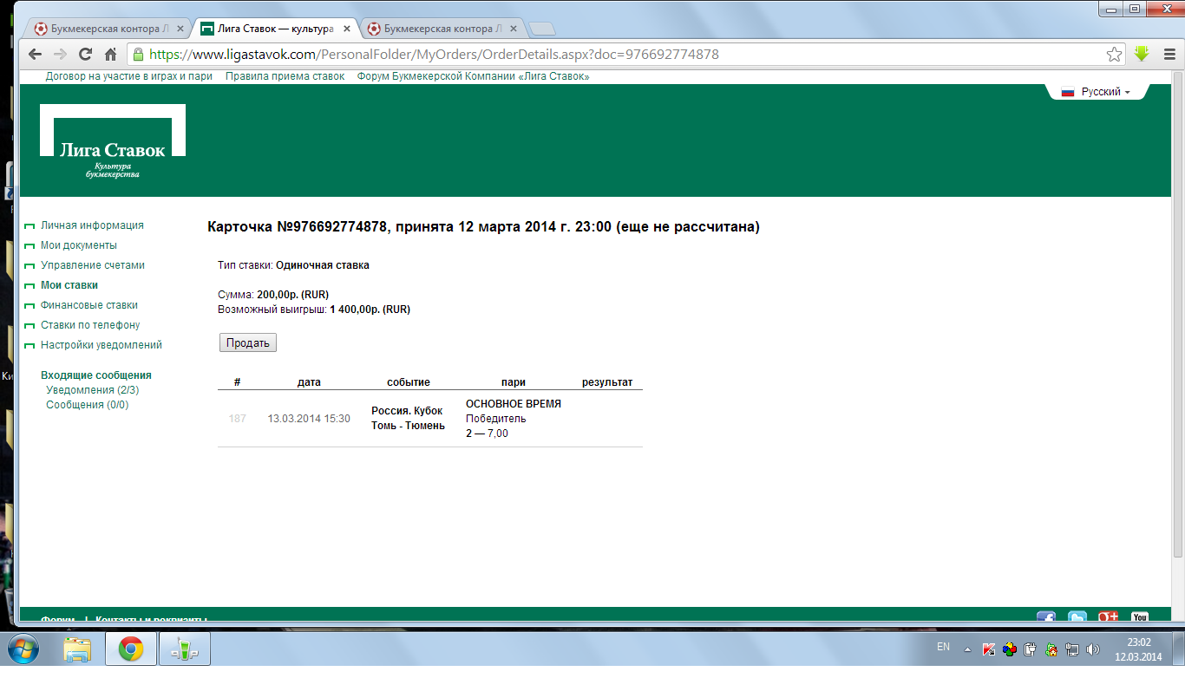
Task: Click the 2 — 7,00 odds text
Action: tap(487, 434)
